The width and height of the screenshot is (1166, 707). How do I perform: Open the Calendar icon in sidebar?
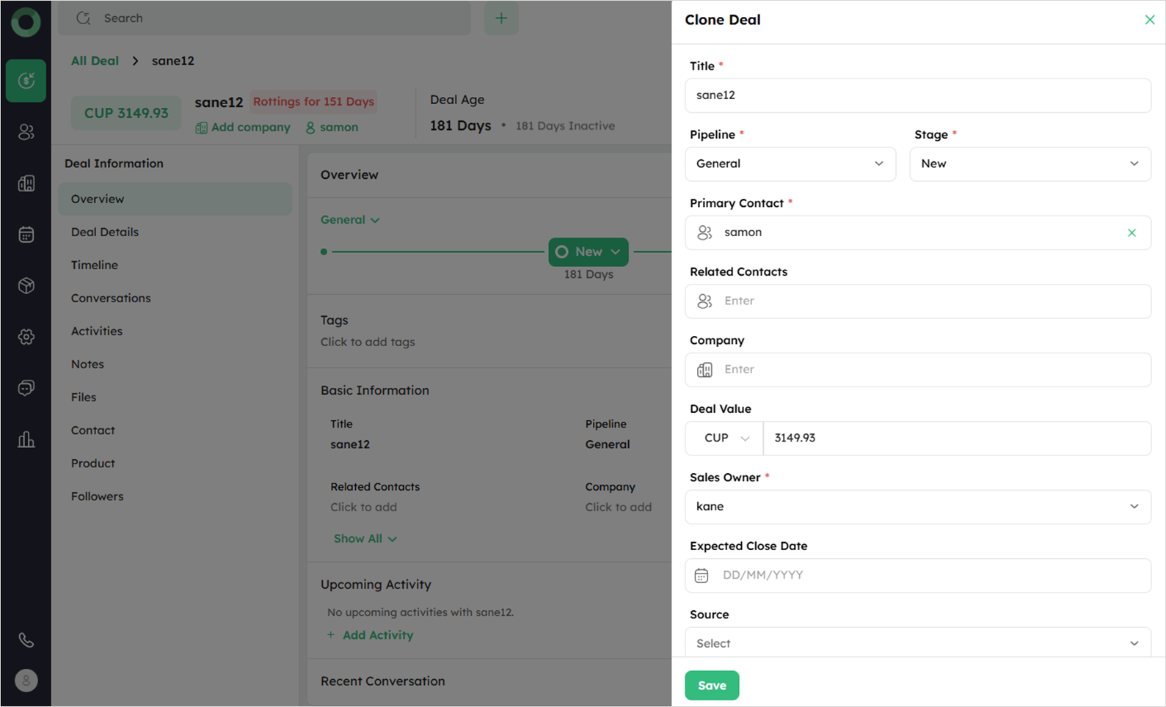pyautogui.click(x=26, y=235)
